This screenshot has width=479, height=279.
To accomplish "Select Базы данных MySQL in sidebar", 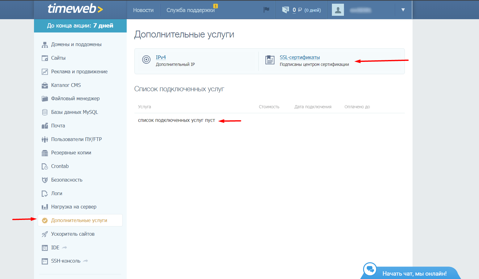I will point(74,112).
